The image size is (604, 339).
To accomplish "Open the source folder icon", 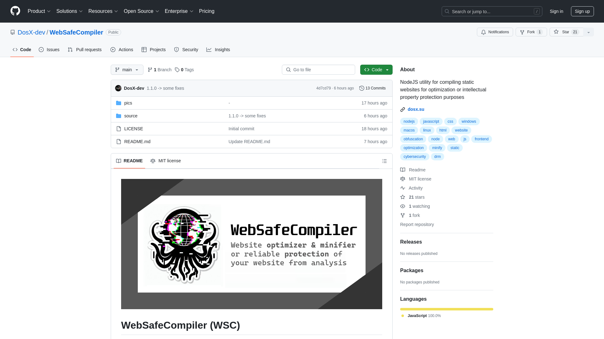I will pos(119,116).
